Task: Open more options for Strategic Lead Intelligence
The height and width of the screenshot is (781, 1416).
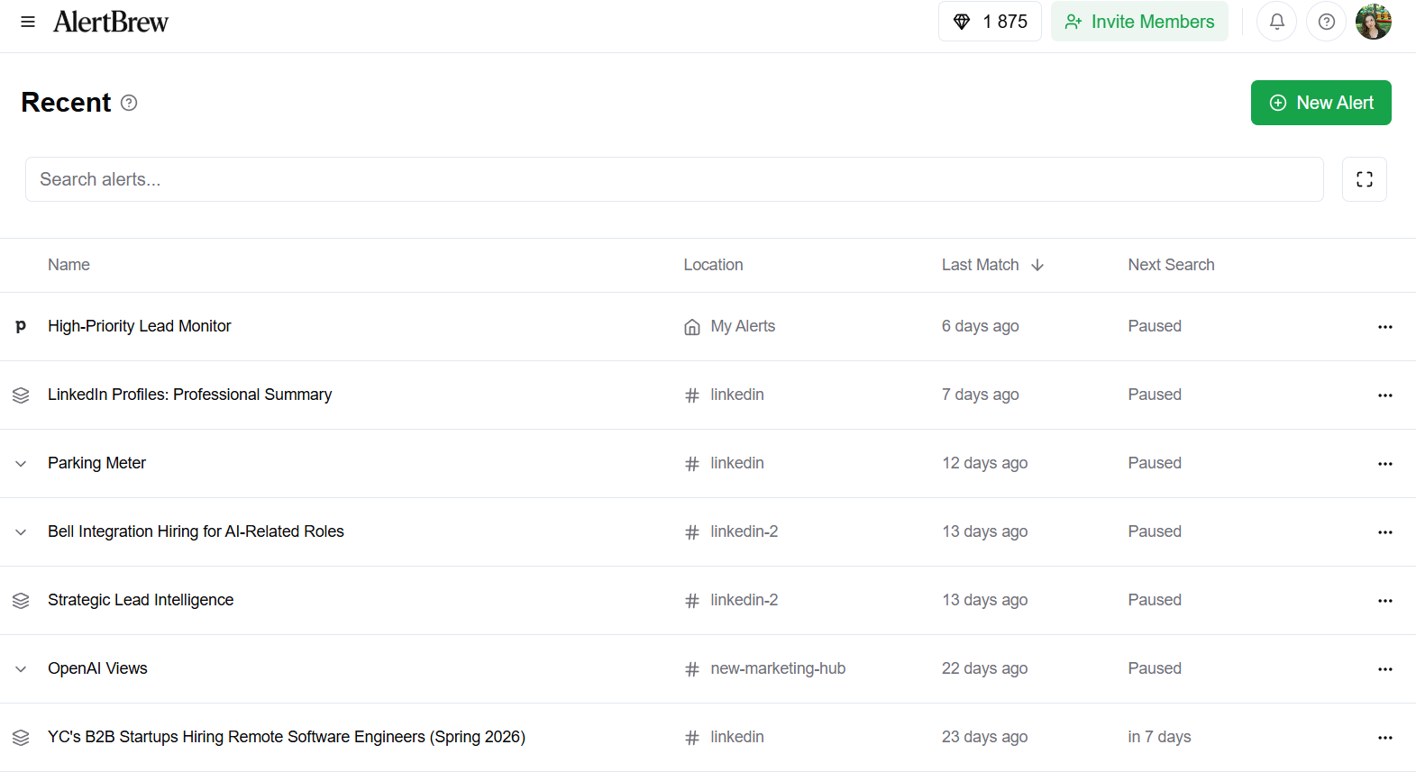Action: coord(1385,601)
